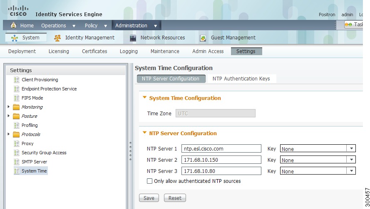Click the Posture folder icon
The image size is (370, 209).
pos(16,116)
